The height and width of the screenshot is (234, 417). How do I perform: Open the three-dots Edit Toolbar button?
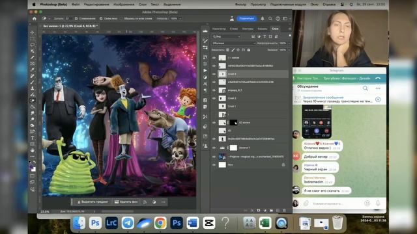click(33, 156)
